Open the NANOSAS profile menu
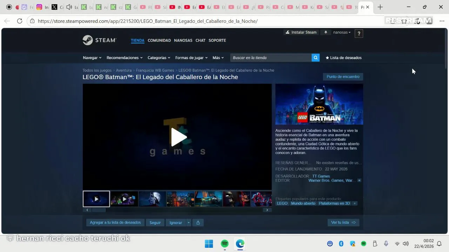 [183, 40]
